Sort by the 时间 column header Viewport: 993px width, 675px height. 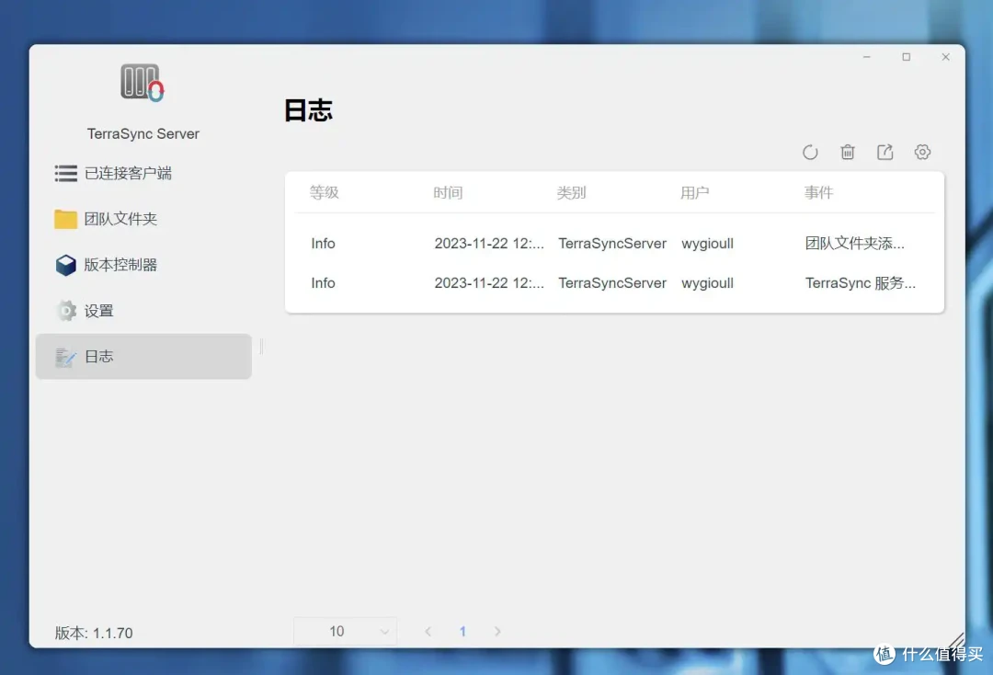448,192
